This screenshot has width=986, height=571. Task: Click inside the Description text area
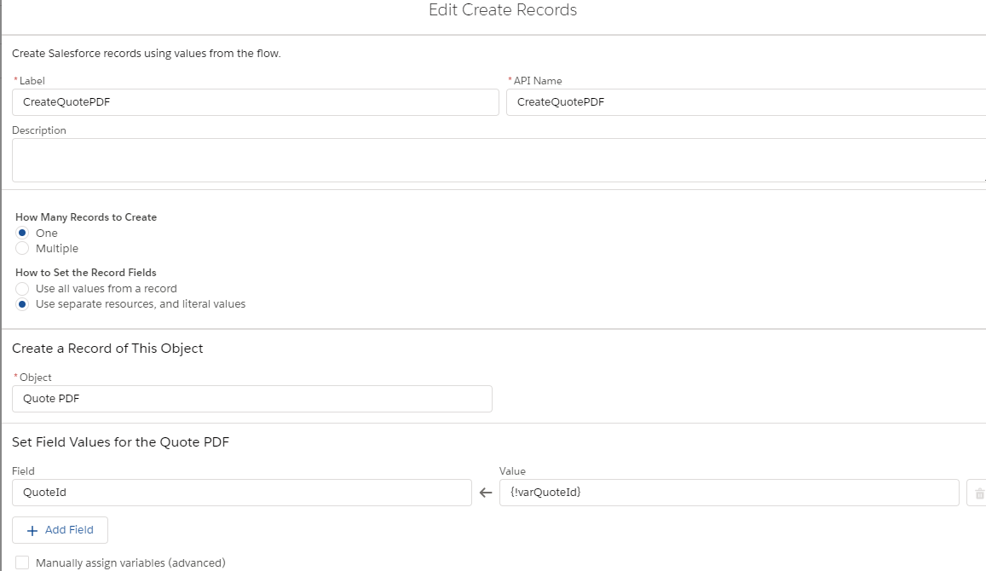[494, 160]
